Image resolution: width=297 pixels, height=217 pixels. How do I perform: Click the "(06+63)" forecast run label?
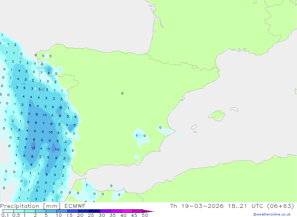[281, 206]
